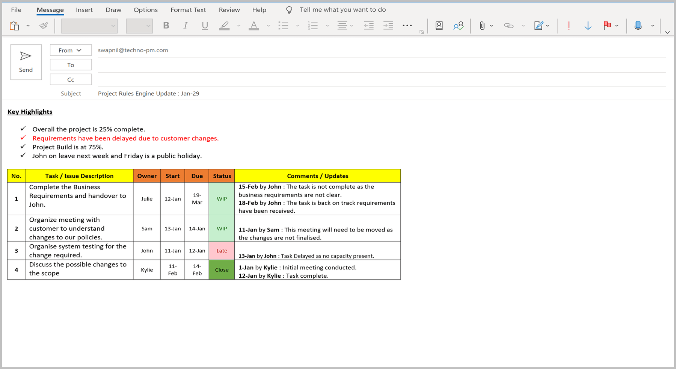Switch to the Format Text tab
Viewport: 676px width, 369px height.
point(188,10)
